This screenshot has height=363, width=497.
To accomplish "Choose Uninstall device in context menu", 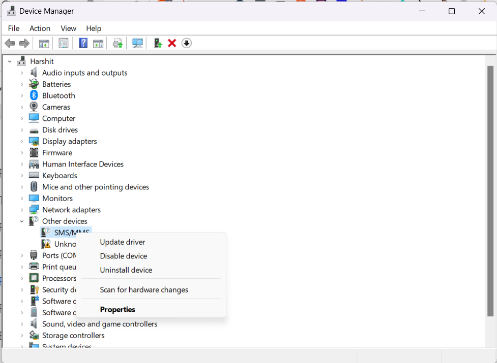I will [126, 270].
